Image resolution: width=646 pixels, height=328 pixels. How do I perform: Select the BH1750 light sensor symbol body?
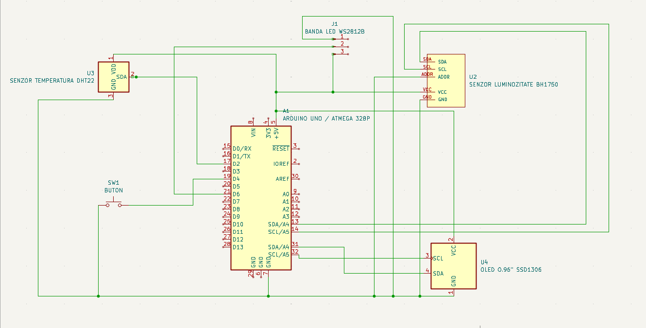click(446, 80)
